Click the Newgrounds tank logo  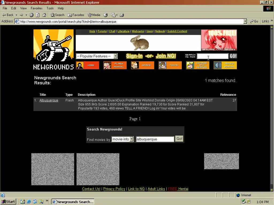tap(54, 50)
